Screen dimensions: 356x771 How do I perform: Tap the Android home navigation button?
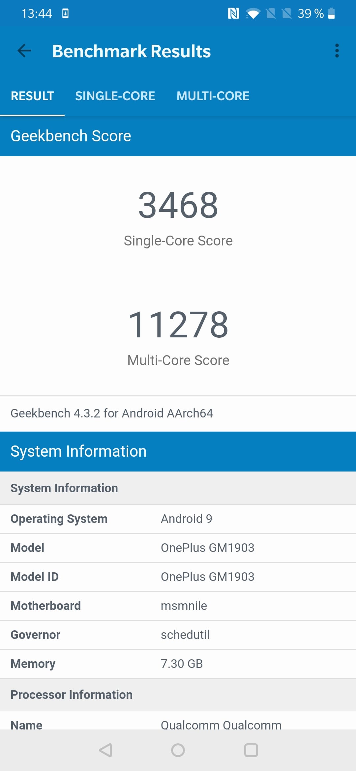point(178,750)
